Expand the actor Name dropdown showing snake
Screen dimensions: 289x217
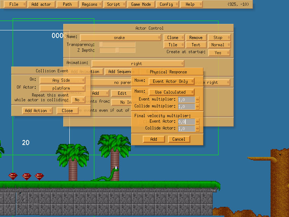(121, 38)
